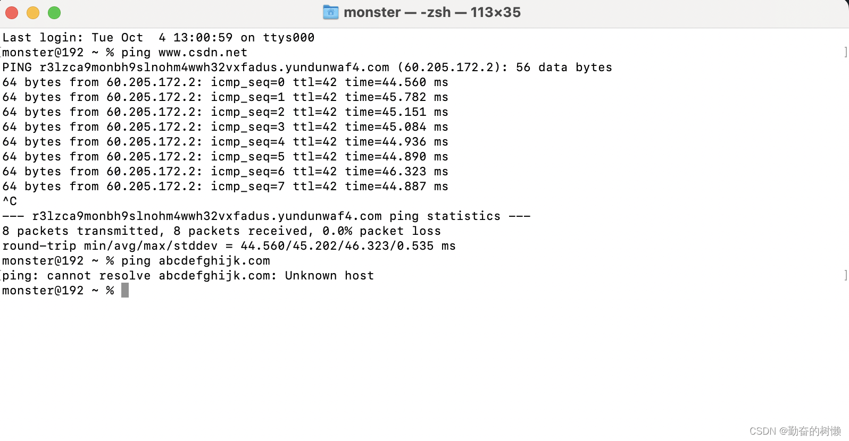Click the red close traffic light
The image size is (849, 441).
11,12
